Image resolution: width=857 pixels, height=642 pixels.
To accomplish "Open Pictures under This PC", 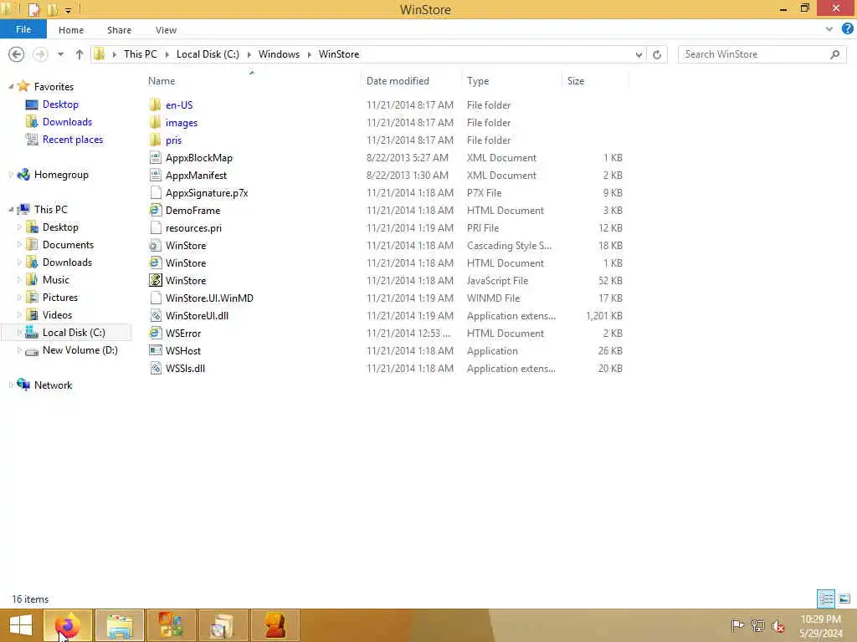I will click(60, 297).
